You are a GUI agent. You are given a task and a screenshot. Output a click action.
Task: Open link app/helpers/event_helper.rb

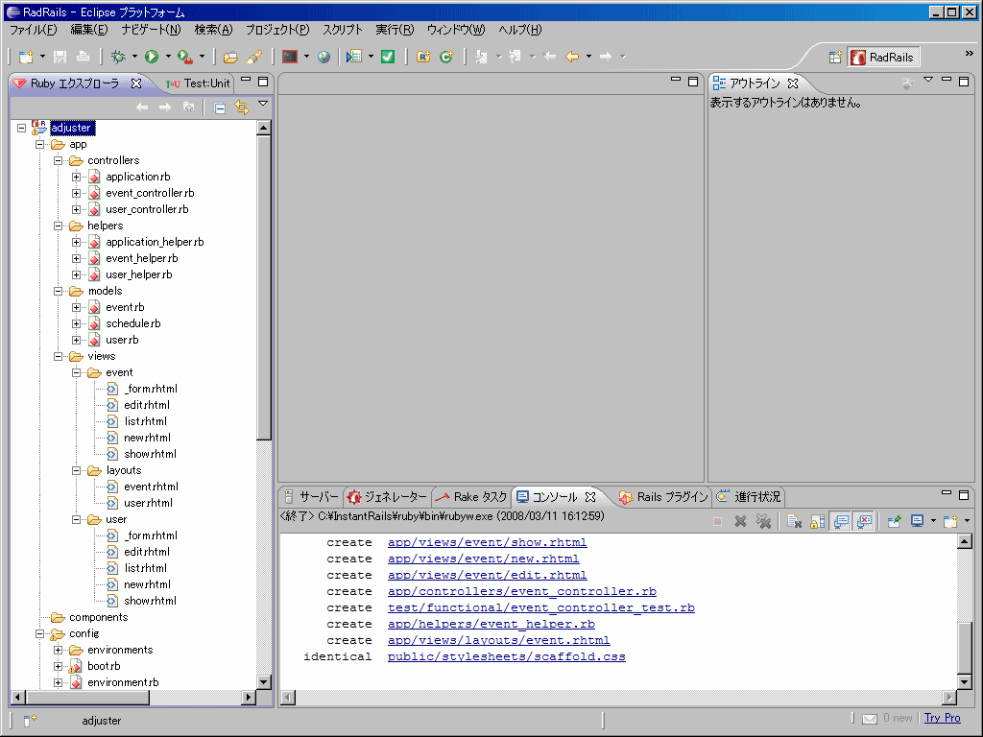tap(491, 624)
